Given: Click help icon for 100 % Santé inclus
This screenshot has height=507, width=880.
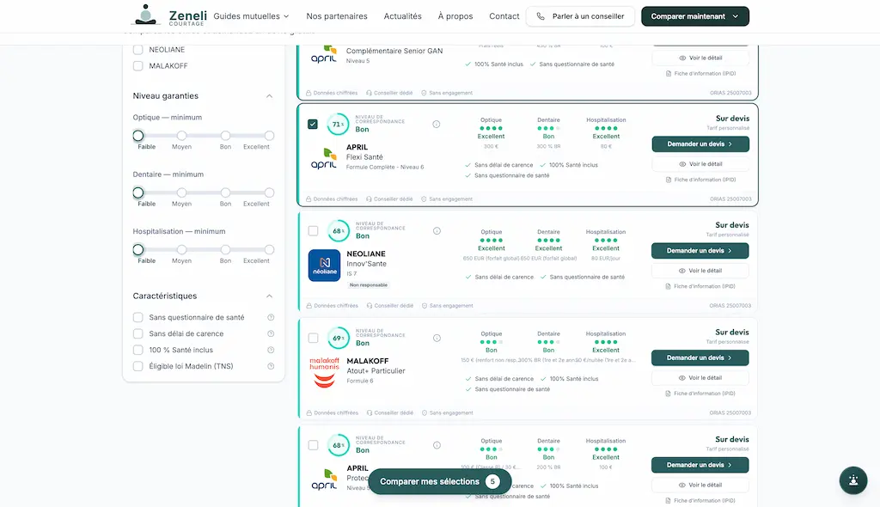Looking at the screenshot, I should 271,350.
